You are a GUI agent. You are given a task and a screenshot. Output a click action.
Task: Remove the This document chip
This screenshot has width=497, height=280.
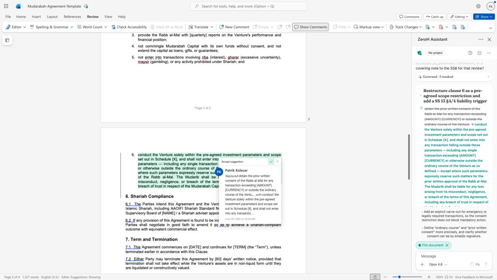pyautogui.click(x=447, y=245)
